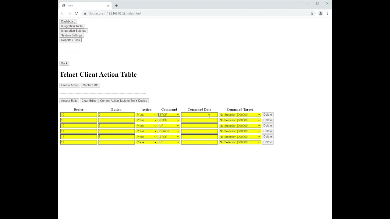
Task: Click the Command Data field for device 10 button 6
Action: point(199,115)
